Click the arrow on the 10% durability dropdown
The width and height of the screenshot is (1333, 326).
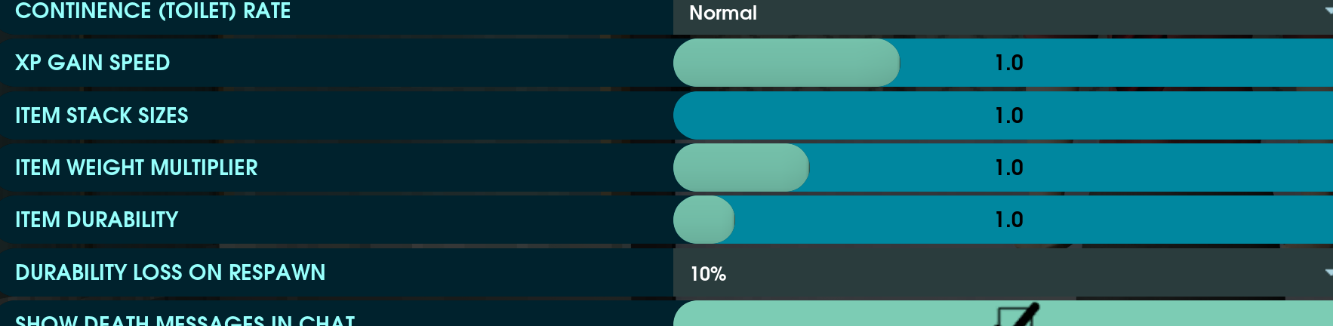coord(1327,272)
